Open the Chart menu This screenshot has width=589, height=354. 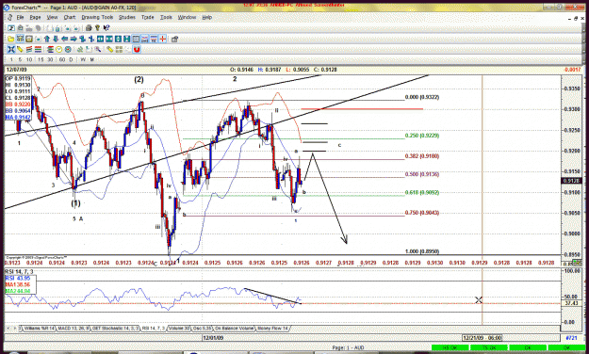(70, 17)
